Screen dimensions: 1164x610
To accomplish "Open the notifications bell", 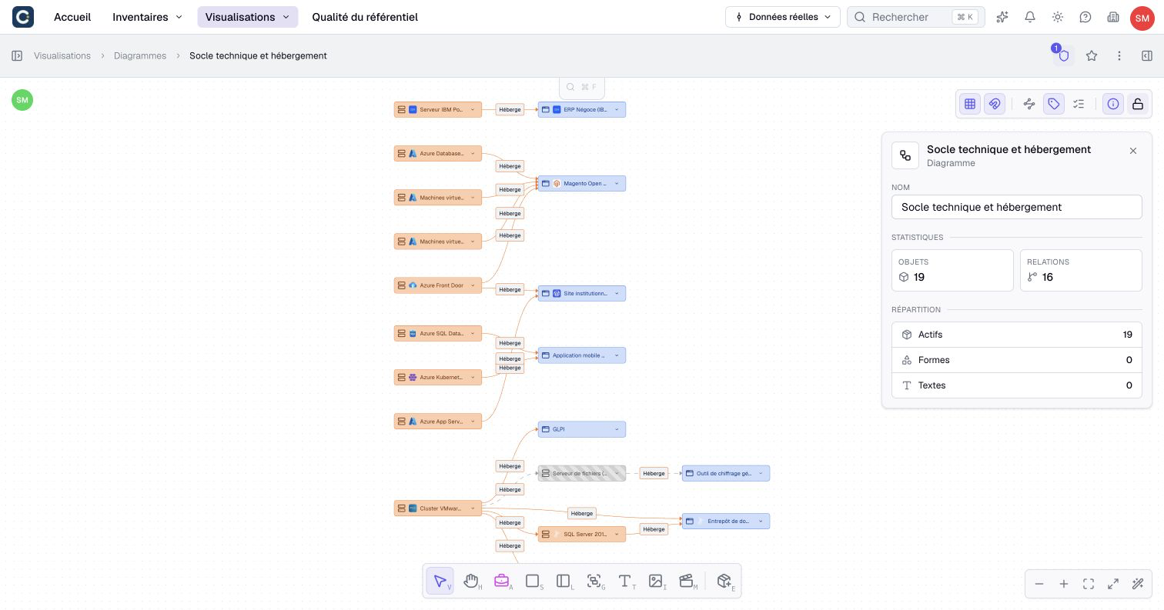I will click(1030, 17).
